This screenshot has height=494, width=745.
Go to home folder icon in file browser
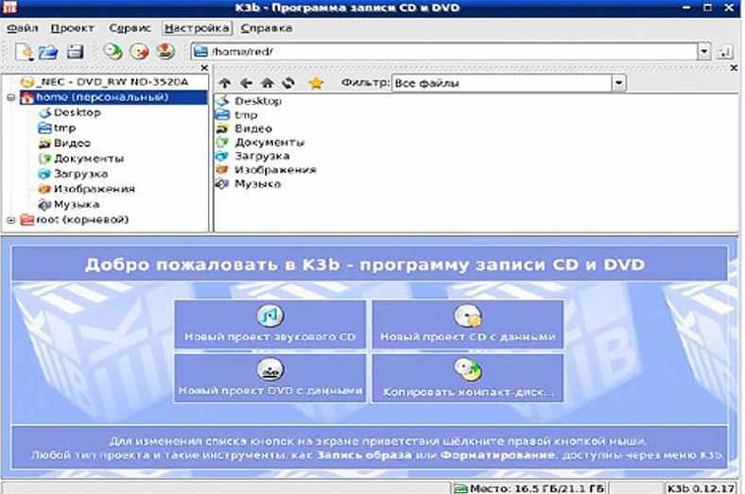[268, 83]
